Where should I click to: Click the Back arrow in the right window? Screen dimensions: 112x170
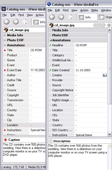(52, 17)
